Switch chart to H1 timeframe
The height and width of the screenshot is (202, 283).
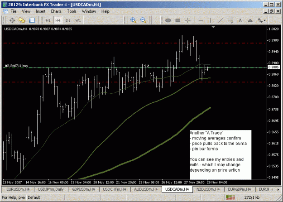tap(48, 20)
